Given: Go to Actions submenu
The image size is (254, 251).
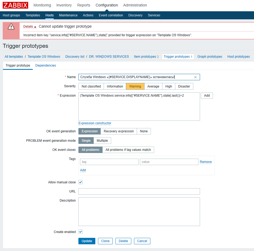Looking at the screenshot, I should 88,15.
